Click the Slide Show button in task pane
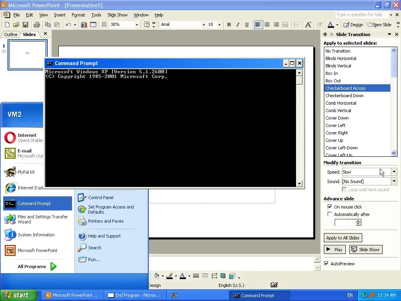401x301 pixels. [366, 250]
